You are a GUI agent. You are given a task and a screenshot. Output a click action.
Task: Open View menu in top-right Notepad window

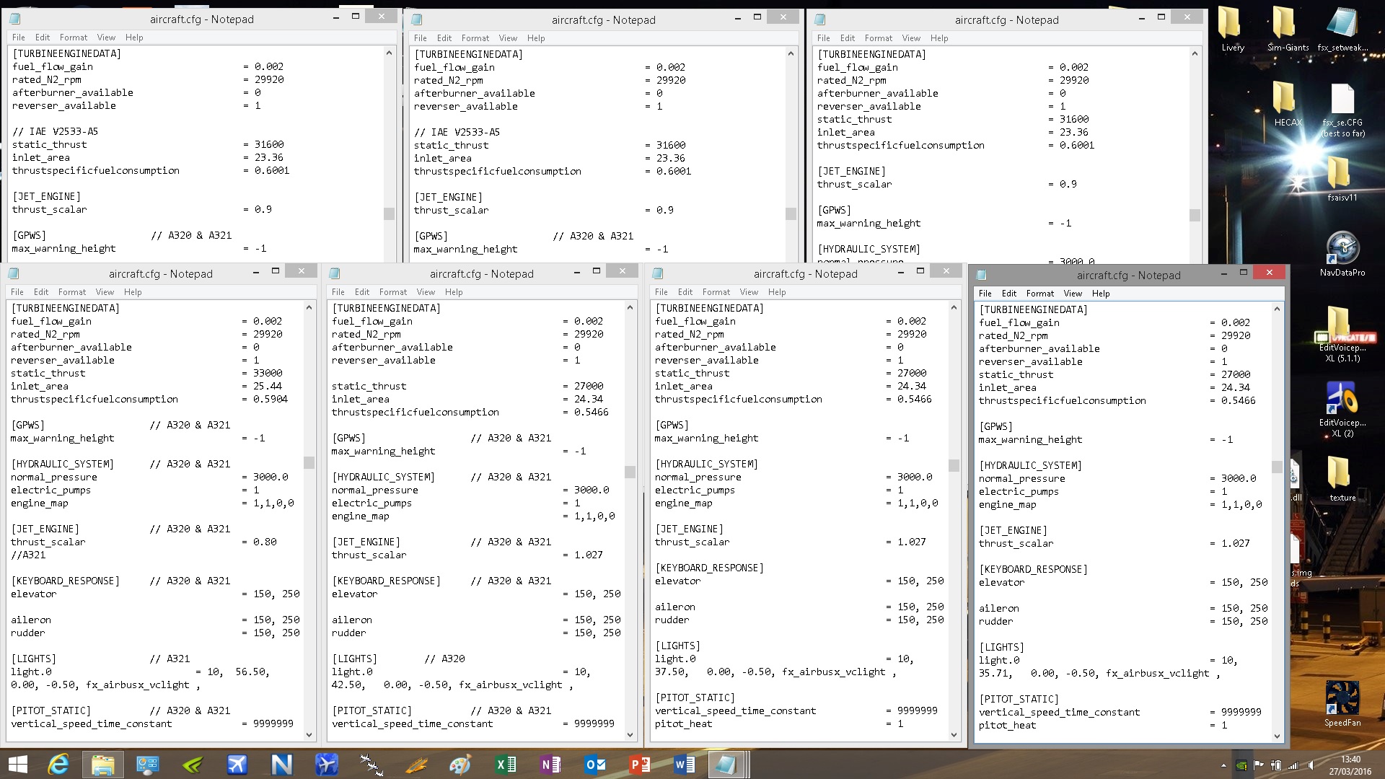pyautogui.click(x=910, y=38)
